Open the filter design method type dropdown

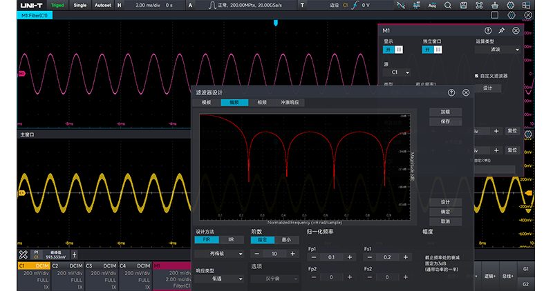219,253
